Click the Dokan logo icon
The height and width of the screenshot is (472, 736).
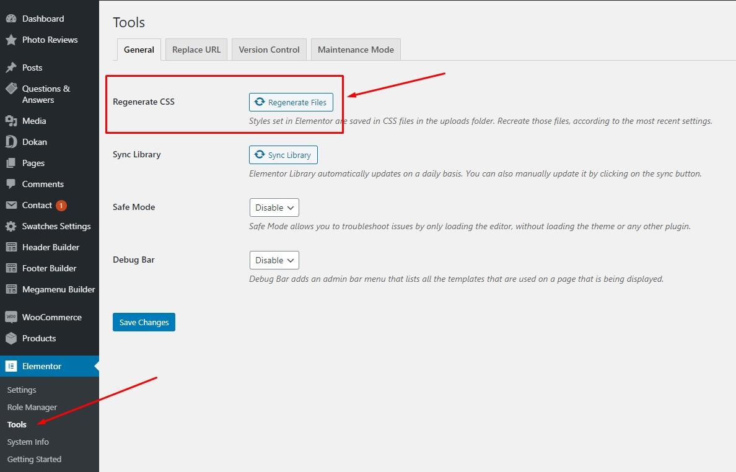(x=11, y=142)
